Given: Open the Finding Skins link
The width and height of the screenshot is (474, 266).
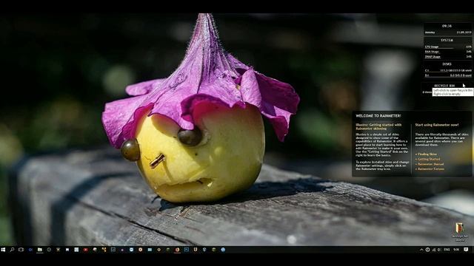Looking at the screenshot, I should 427,154.
